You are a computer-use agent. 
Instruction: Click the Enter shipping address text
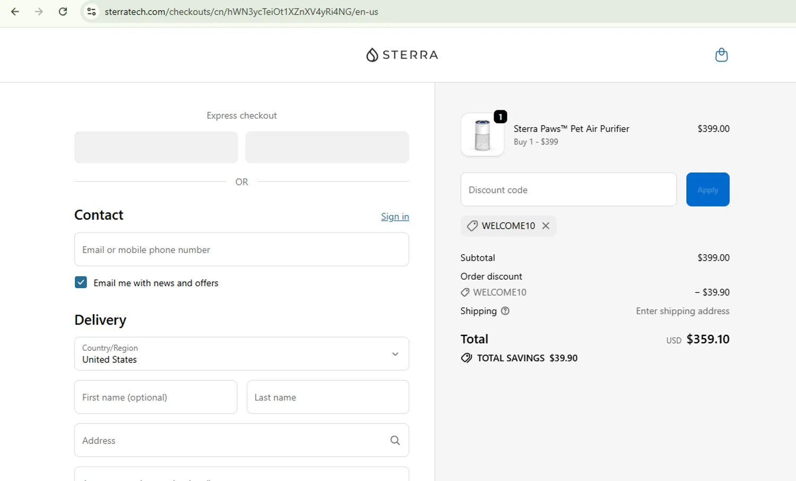click(682, 311)
